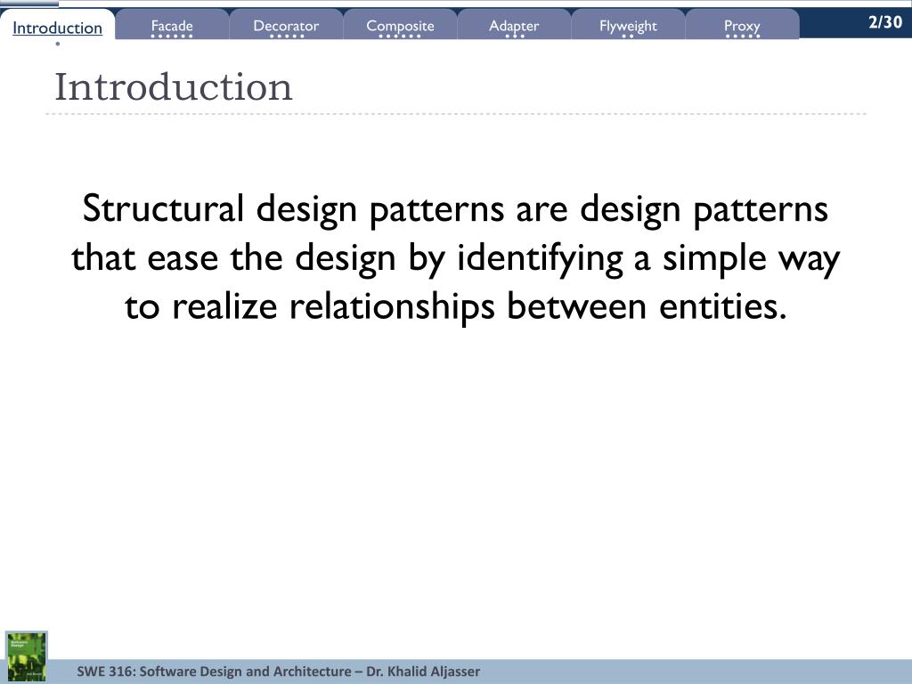This screenshot has height=684, width=912.
Task: Go to the Decorator section tab
Action: coord(286,25)
